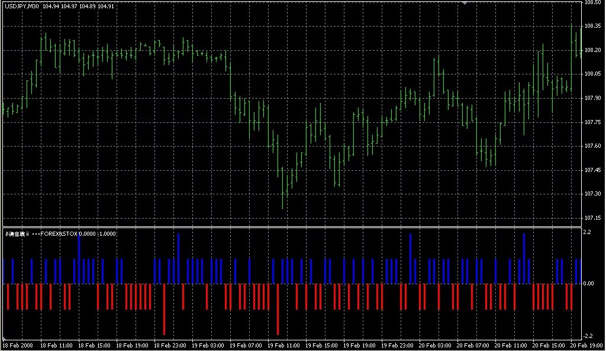Click the indicator scale value 0.00

coord(588,284)
